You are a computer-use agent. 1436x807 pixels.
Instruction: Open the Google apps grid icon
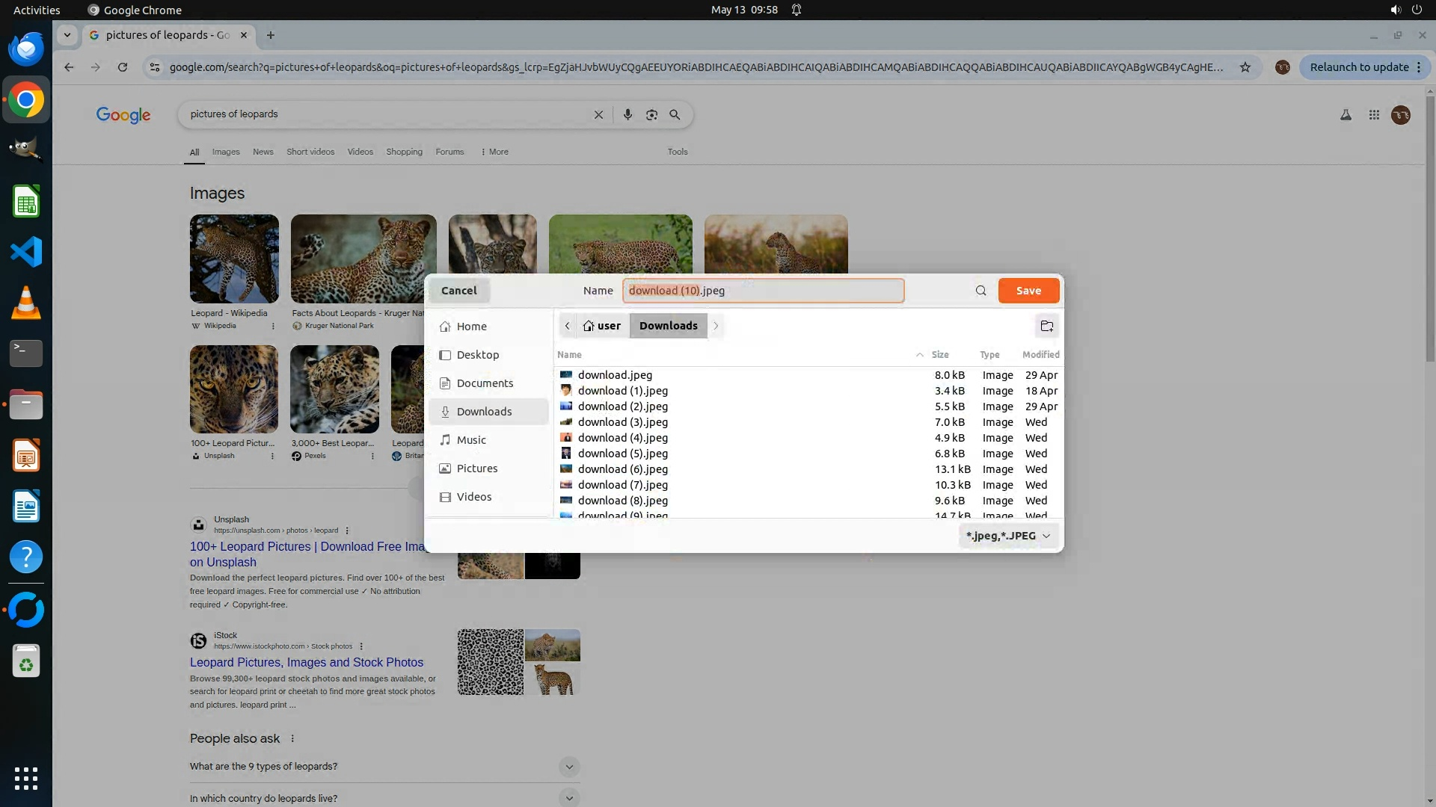click(1374, 115)
